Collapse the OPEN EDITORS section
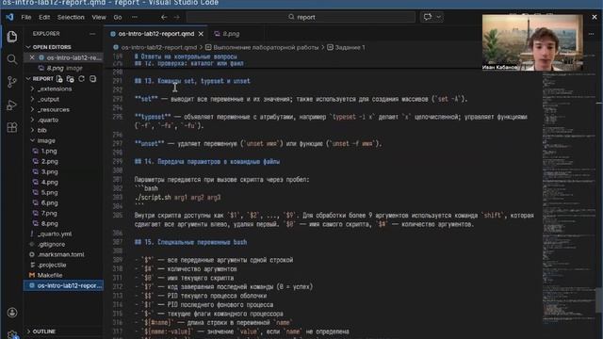Screen dimensions: 603x339 tap(52, 47)
